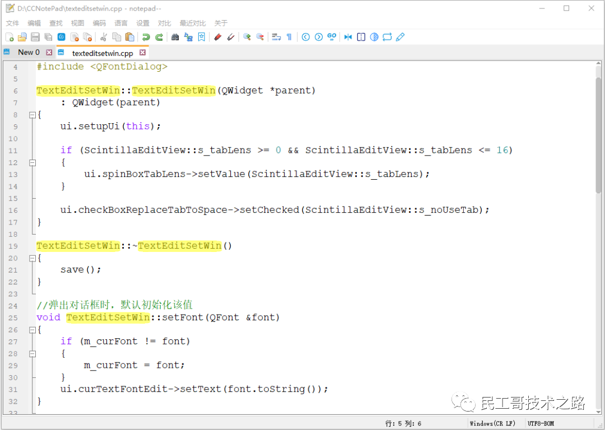Open Find with the binoculars icon
Viewport: 605px width, 430px height.
pos(175,37)
